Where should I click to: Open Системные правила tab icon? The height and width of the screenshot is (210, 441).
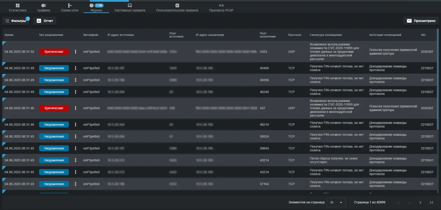130,5
